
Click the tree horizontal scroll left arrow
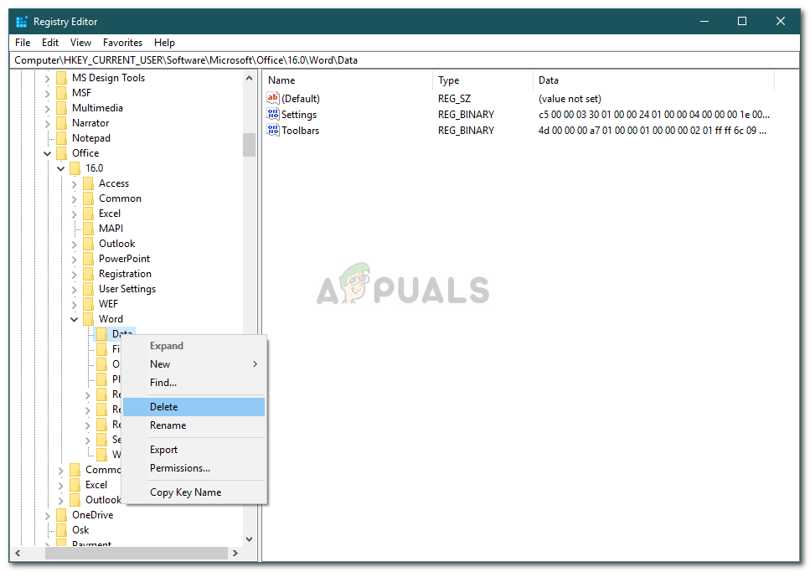(x=18, y=553)
